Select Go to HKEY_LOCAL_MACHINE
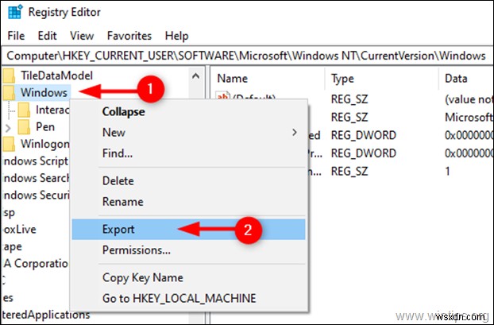This screenshot has height=325, width=494. [x=188, y=299]
